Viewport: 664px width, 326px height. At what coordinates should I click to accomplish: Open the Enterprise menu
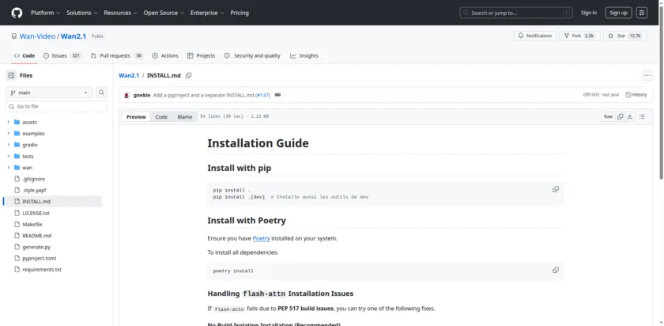pos(207,13)
